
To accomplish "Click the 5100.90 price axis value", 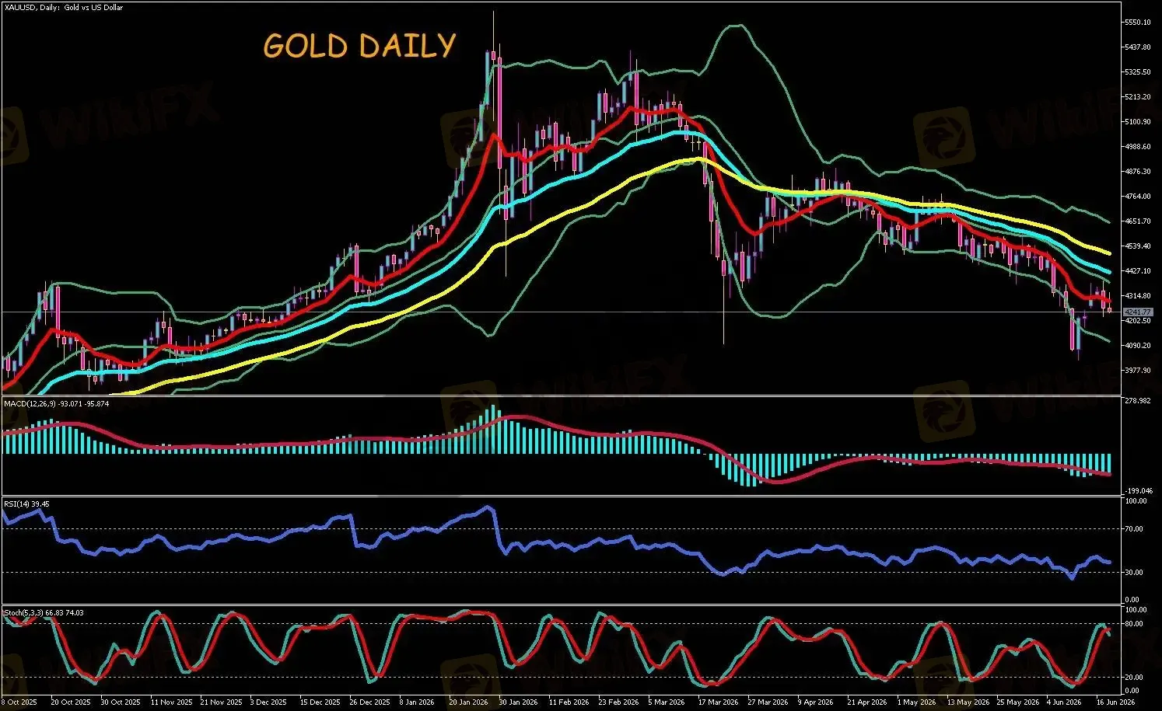I will point(1137,122).
